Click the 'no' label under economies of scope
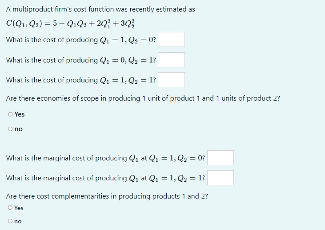Screen dimensions: 325x230 coord(18,129)
